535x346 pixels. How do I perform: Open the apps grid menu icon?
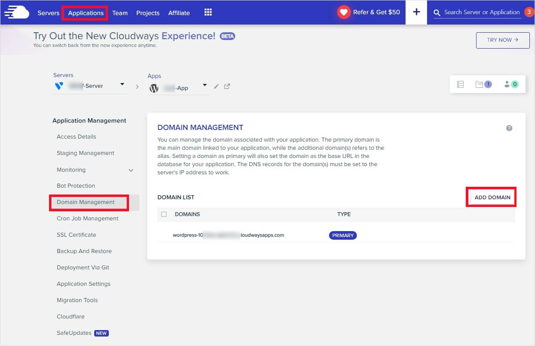tap(208, 12)
